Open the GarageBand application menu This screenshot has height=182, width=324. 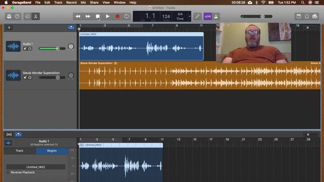pos(21,3)
